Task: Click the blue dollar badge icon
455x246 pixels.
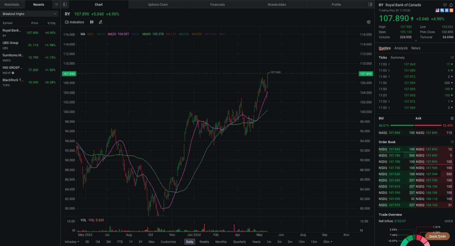Action: [446, 11]
